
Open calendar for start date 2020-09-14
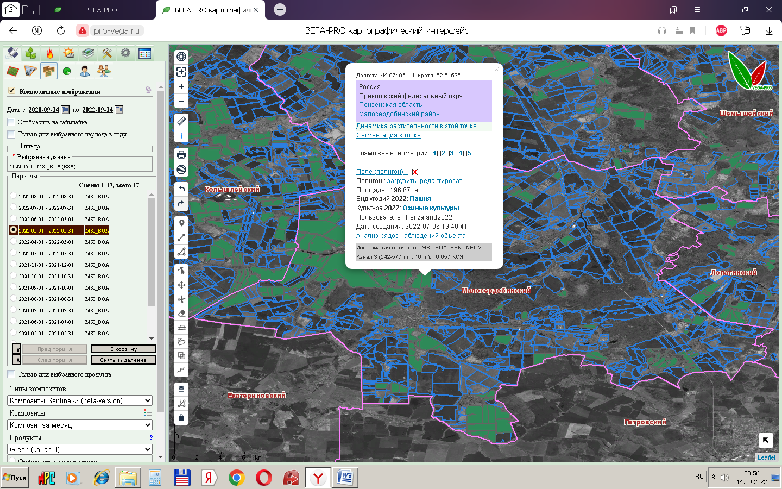pyautogui.click(x=65, y=110)
